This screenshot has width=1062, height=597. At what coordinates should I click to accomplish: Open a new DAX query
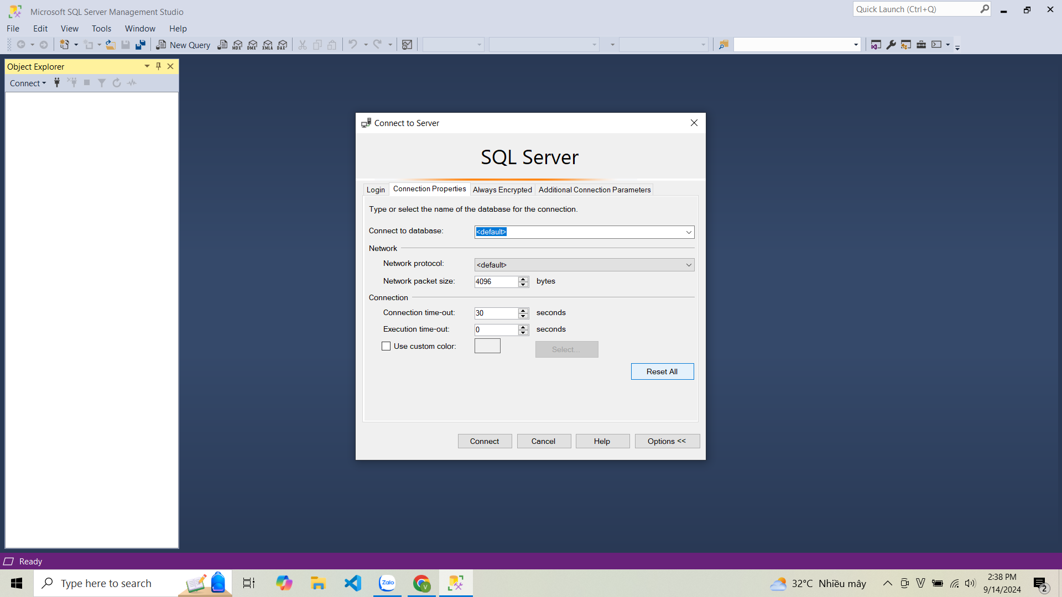283,44
